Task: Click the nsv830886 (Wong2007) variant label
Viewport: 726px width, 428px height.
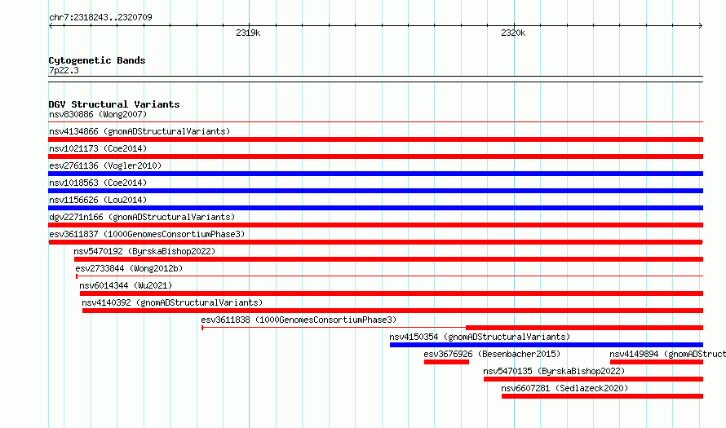Action: pos(98,114)
